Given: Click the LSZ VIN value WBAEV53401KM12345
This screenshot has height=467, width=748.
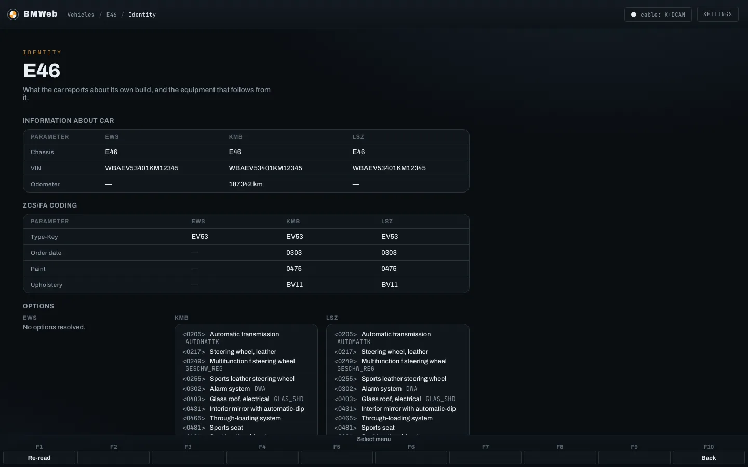Looking at the screenshot, I should click(389, 168).
